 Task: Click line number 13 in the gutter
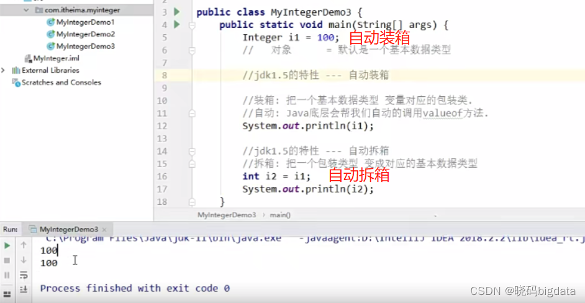click(162, 138)
